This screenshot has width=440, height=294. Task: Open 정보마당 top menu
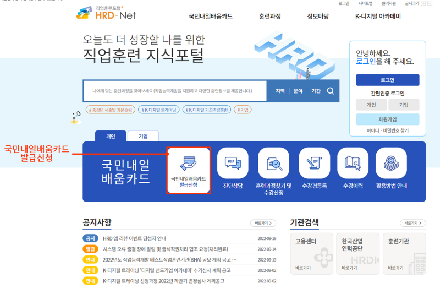click(318, 17)
